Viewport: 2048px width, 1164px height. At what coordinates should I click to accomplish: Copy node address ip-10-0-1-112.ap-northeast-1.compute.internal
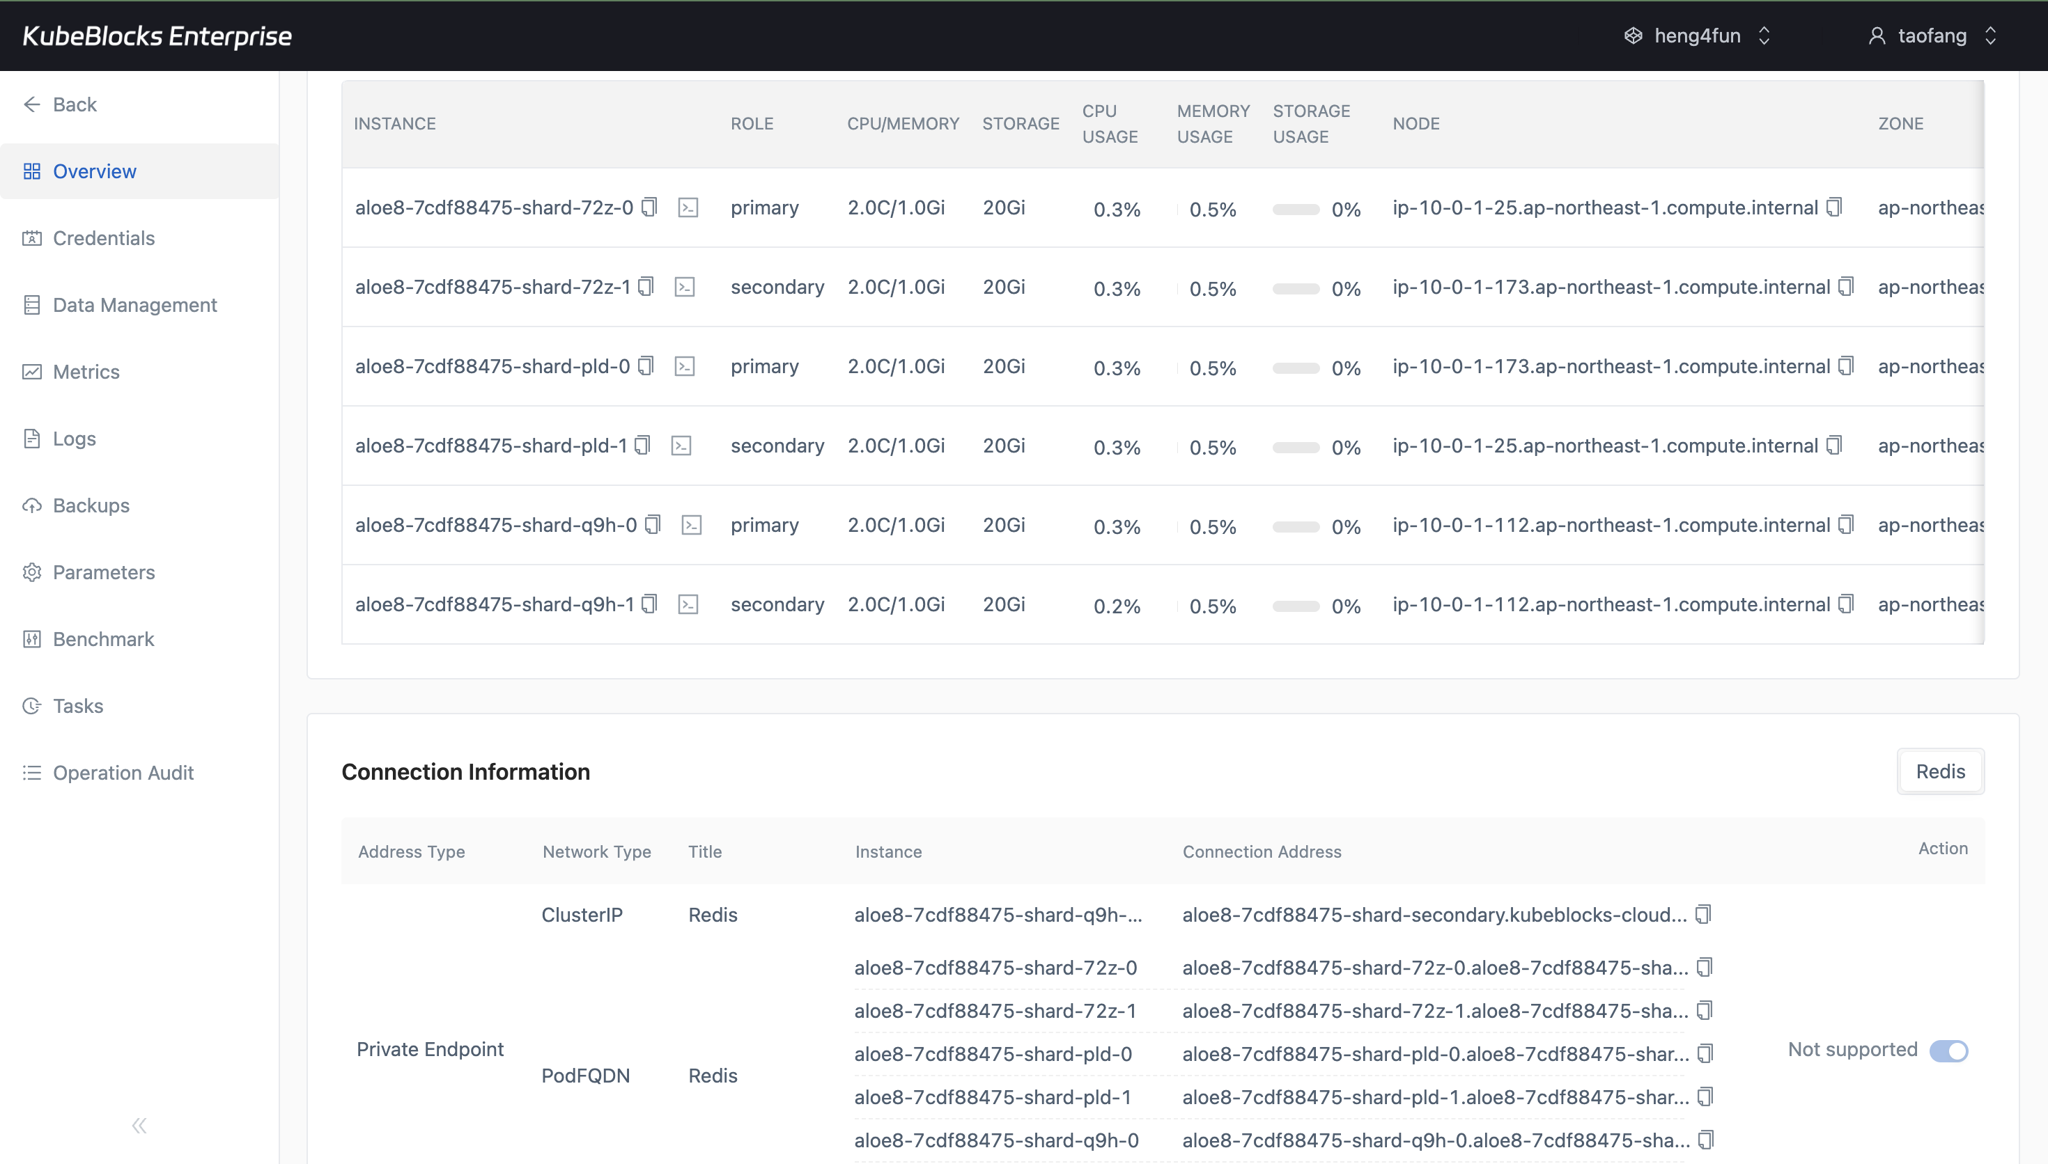(1844, 524)
